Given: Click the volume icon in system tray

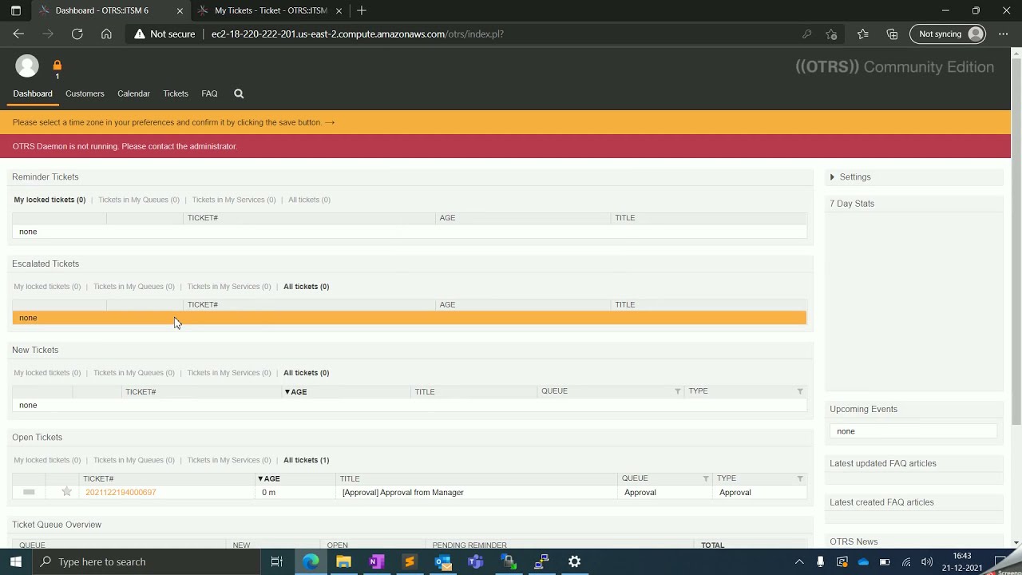Looking at the screenshot, I should coord(927,561).
